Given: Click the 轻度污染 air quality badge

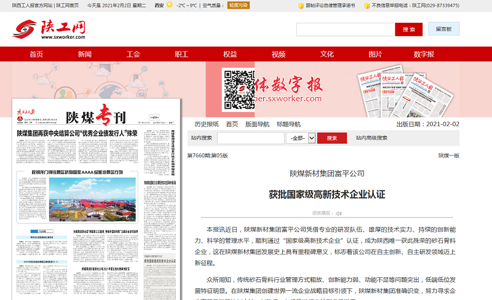Looking at the screenshot, I should click(239, 6).
